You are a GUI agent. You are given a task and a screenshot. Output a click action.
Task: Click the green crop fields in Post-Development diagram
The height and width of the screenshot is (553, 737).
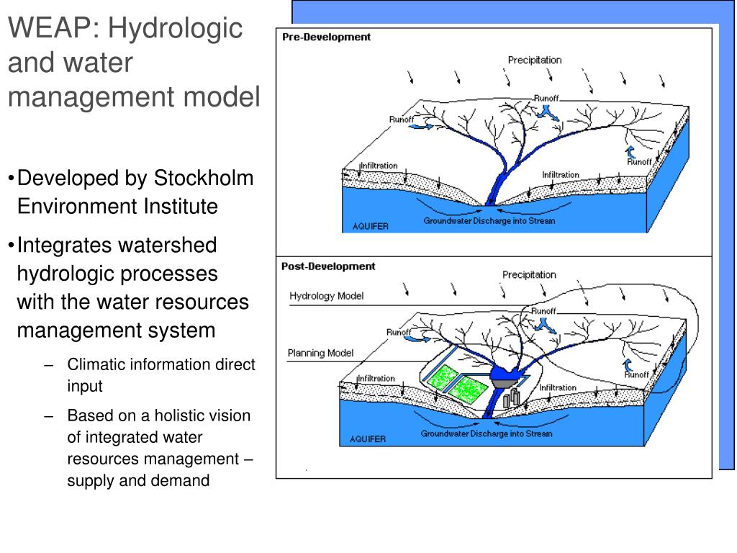pos(457,384)
